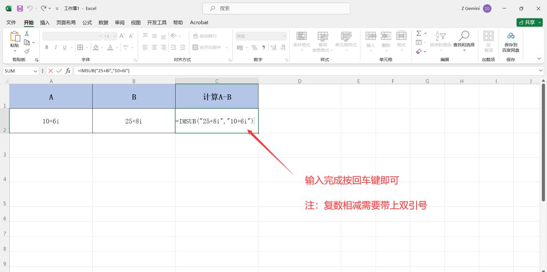
Task: Switch to the Data (数据) tab
Action: 103,22
